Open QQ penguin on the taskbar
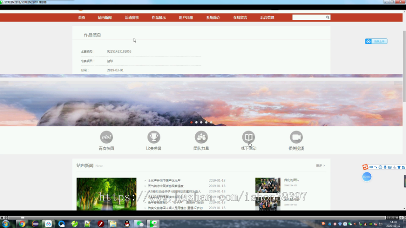The image size is (406, 228). pyautogui.click(x=127, y=223)
